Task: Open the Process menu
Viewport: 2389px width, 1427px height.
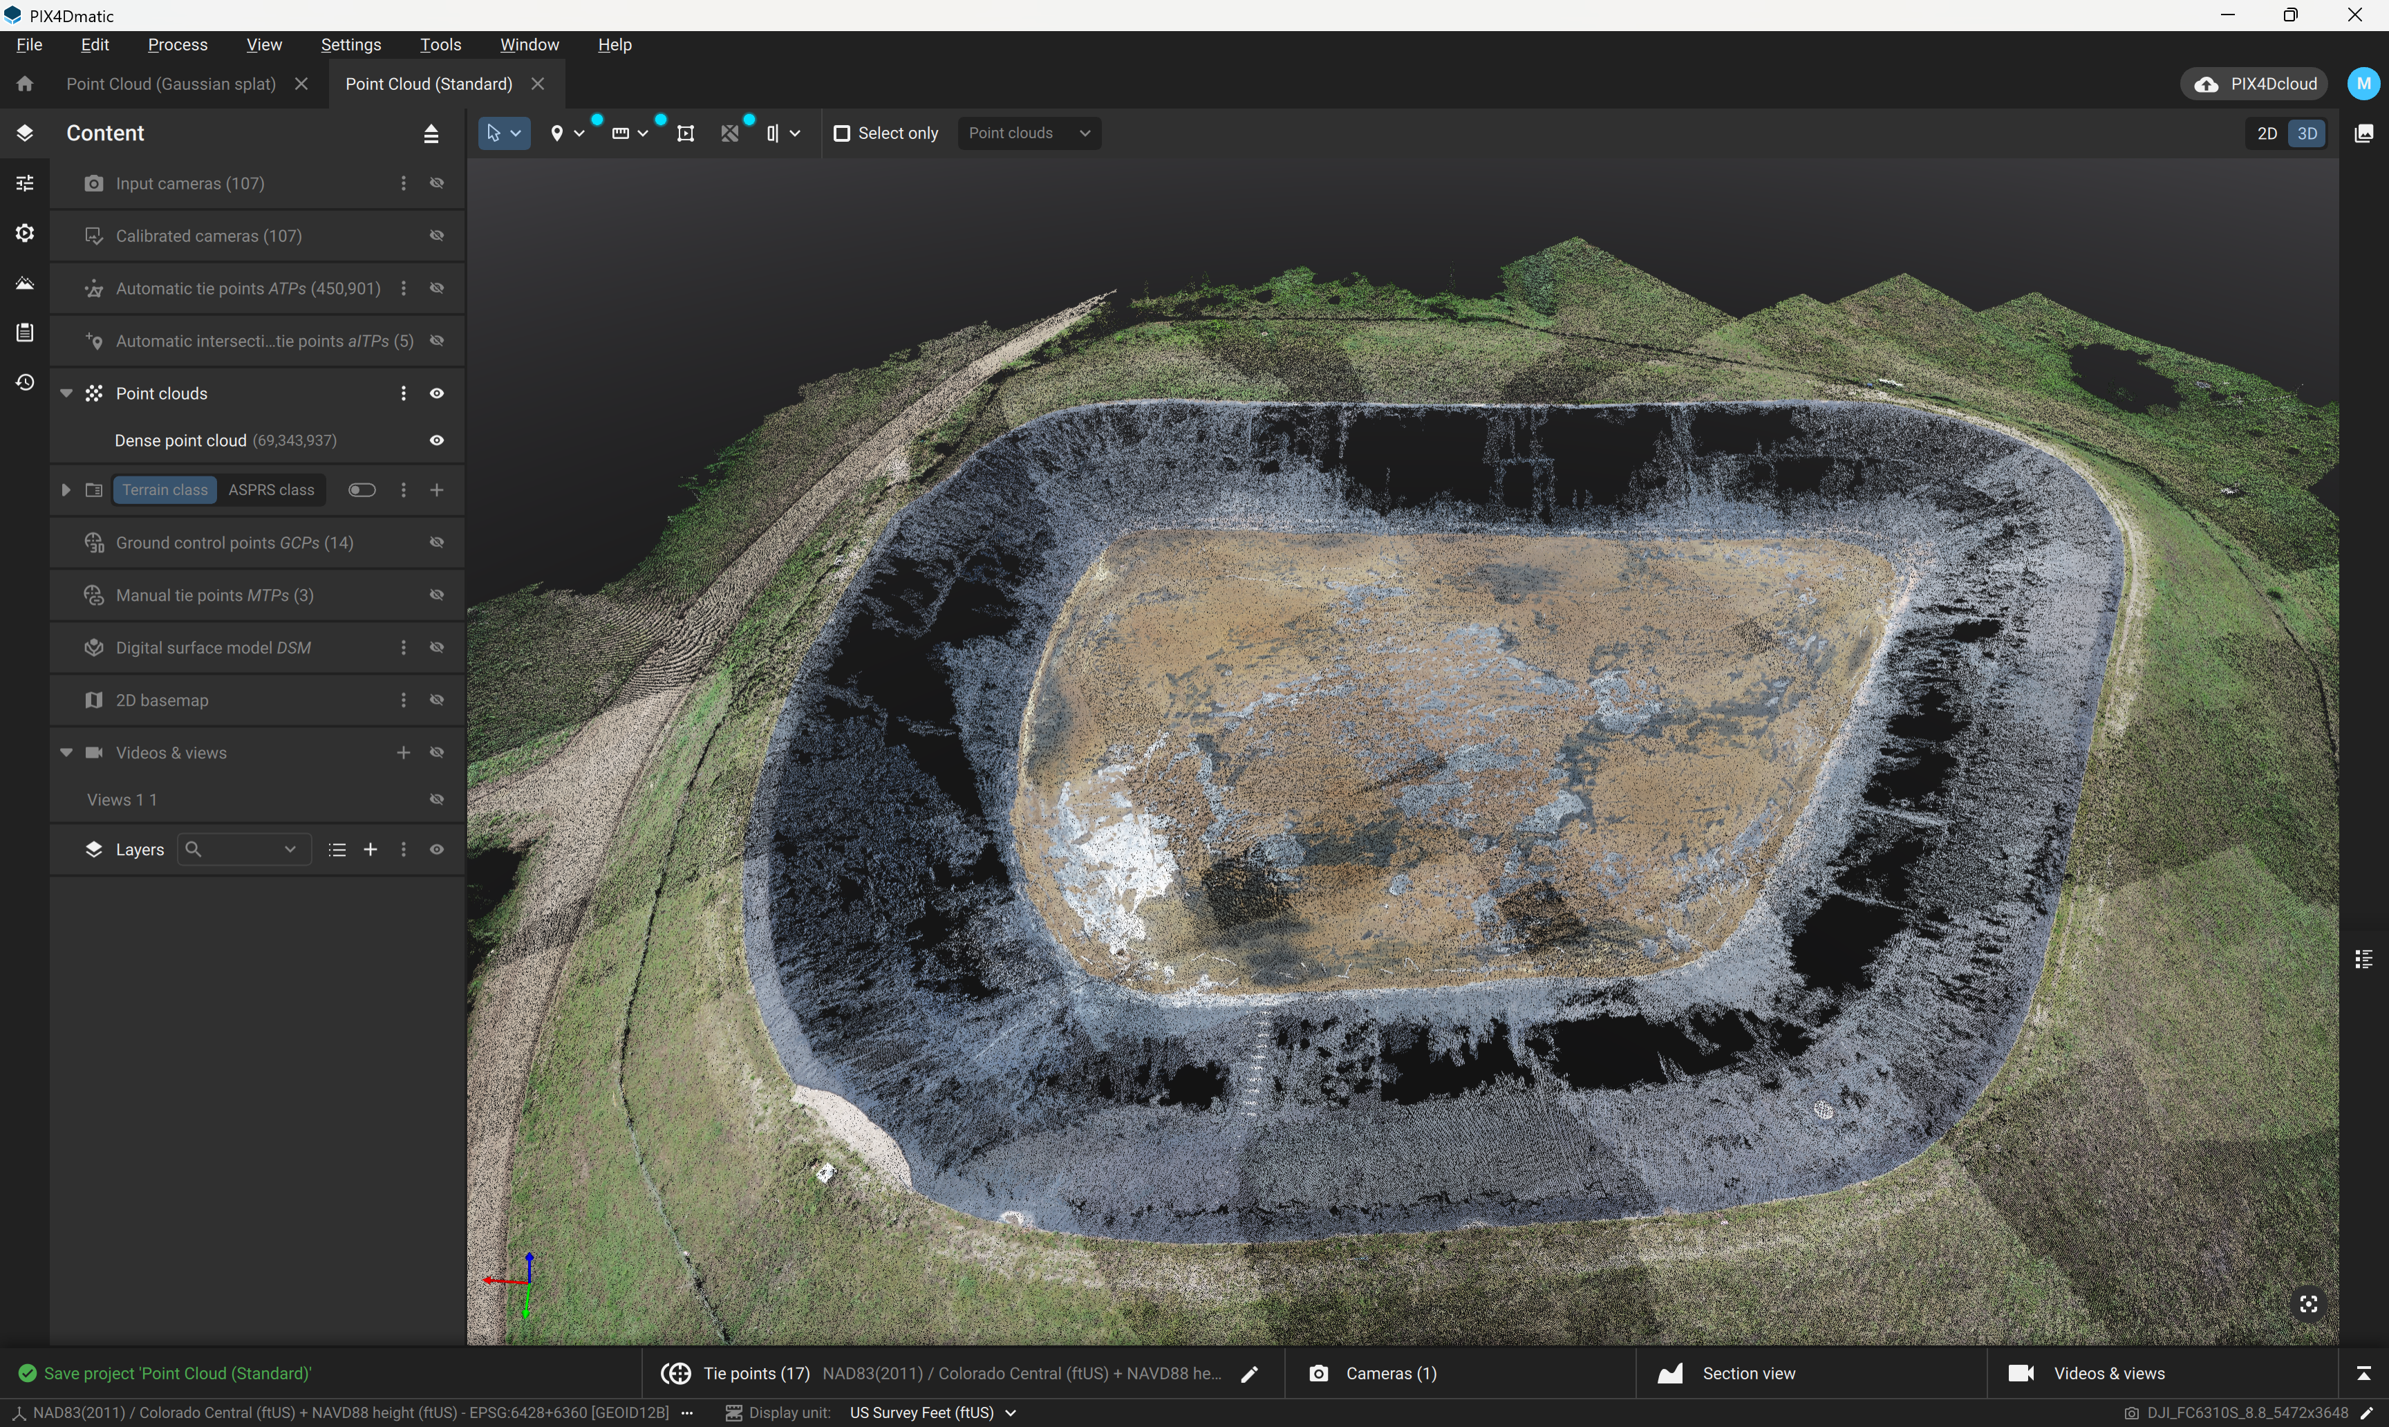Action: click(177, 44)
